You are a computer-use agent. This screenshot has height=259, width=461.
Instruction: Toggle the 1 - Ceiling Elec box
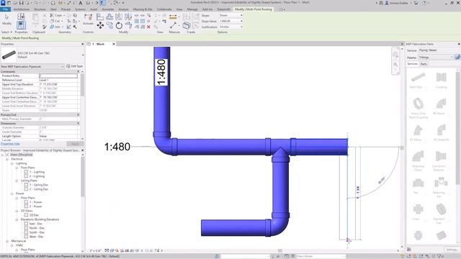(26, 185)
